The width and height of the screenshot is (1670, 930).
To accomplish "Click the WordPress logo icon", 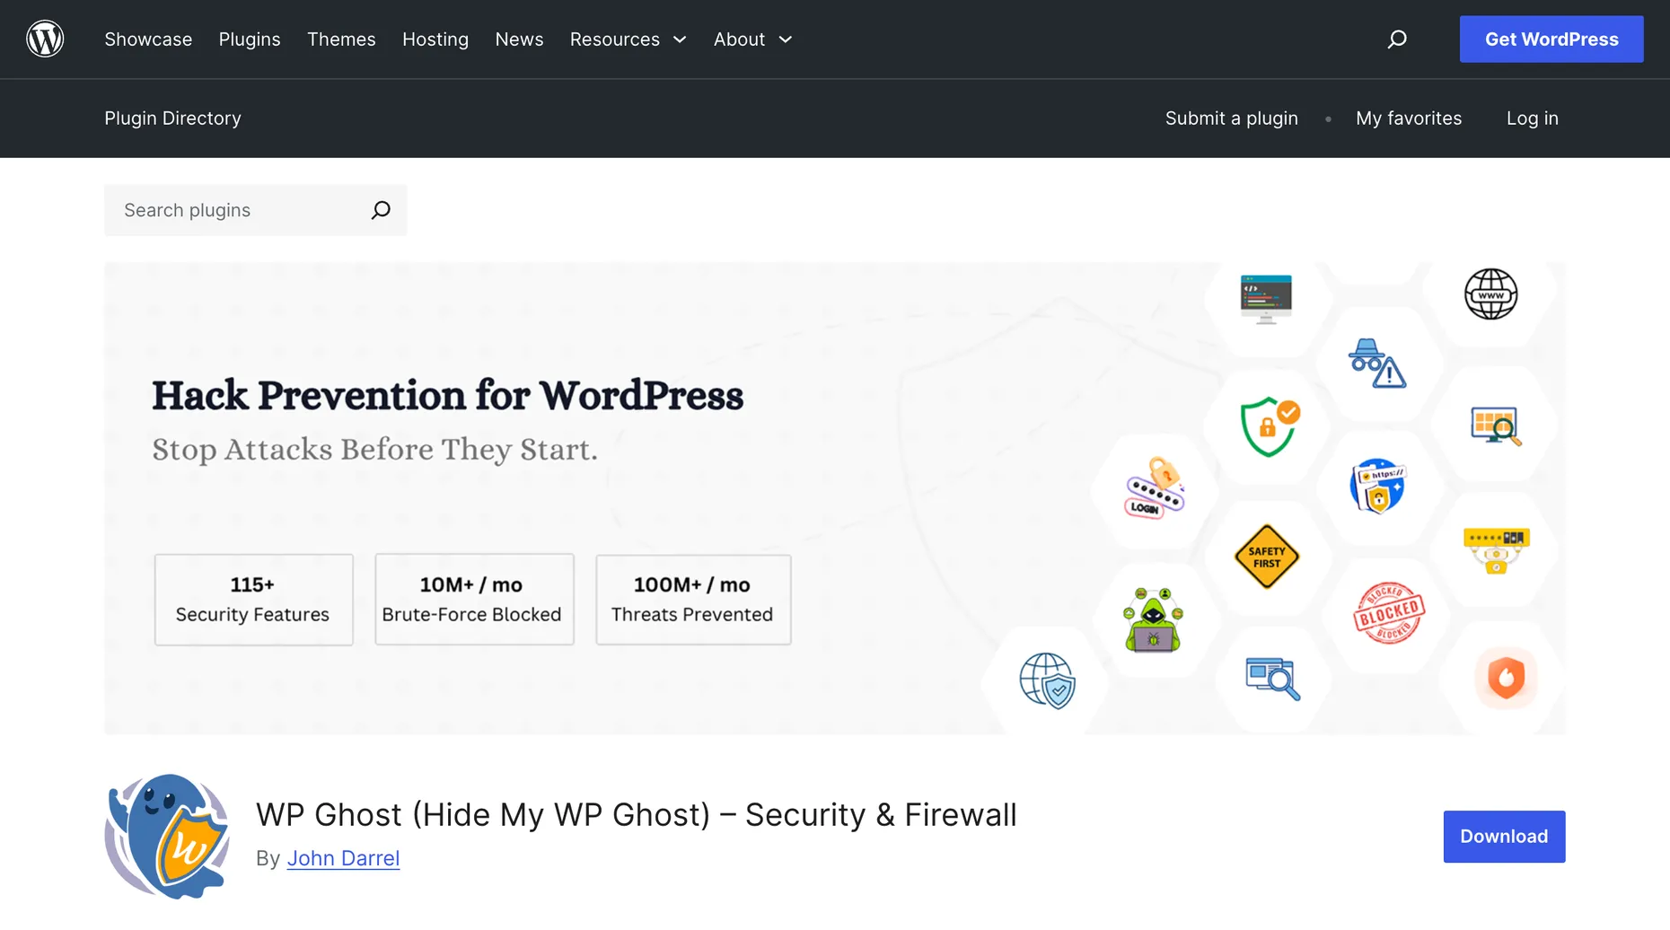I will [x=45, y=39].
